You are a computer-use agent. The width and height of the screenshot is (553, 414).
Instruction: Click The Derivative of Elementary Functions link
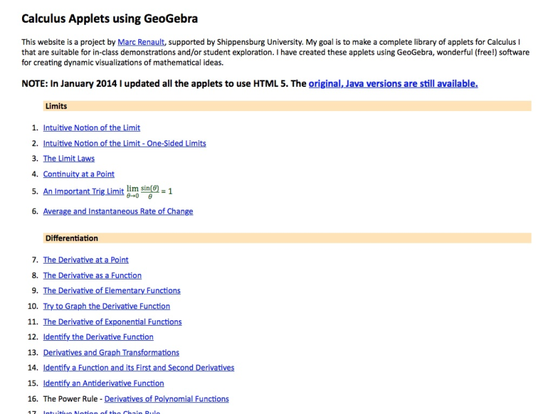tap(112, 290)
